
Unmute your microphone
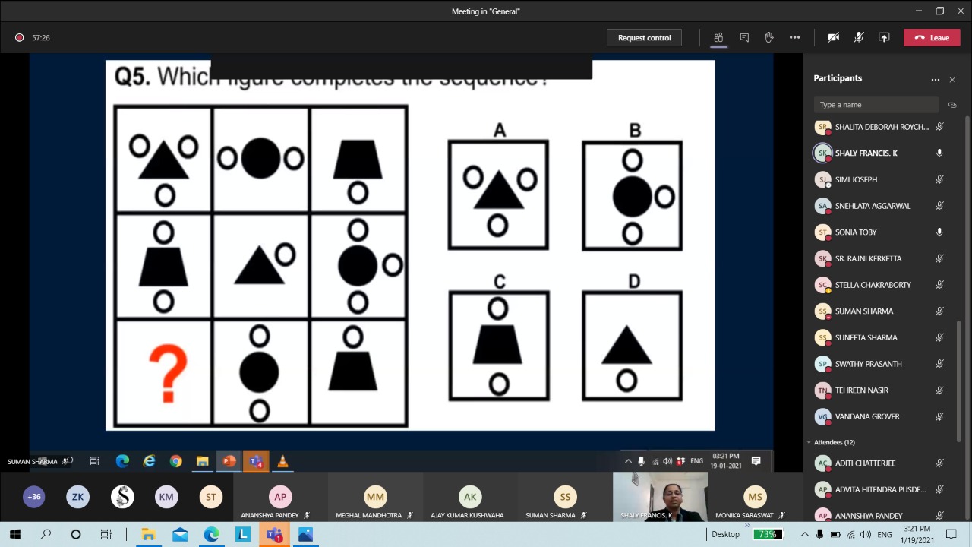click(859, 37)
